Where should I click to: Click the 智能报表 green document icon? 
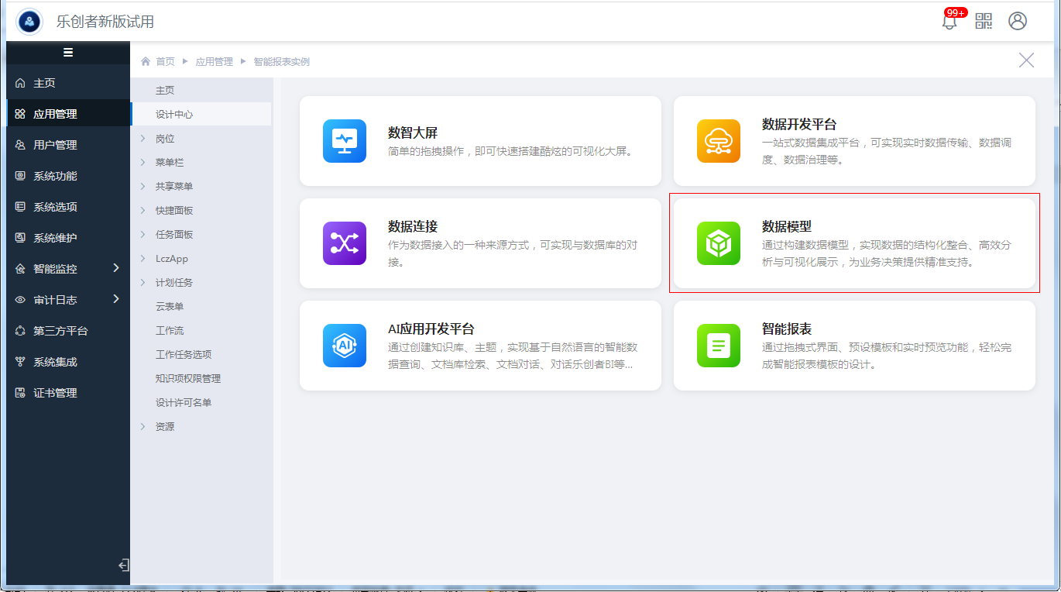point(719,346)
